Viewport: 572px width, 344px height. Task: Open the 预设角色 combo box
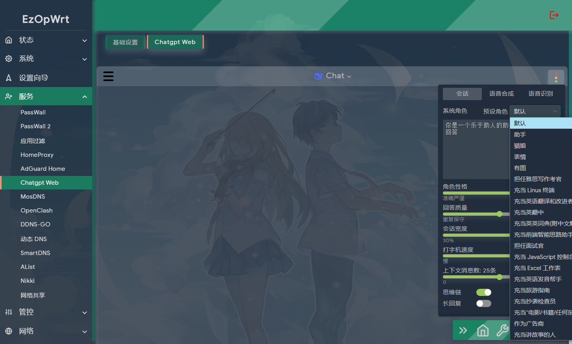pos(535,112)
